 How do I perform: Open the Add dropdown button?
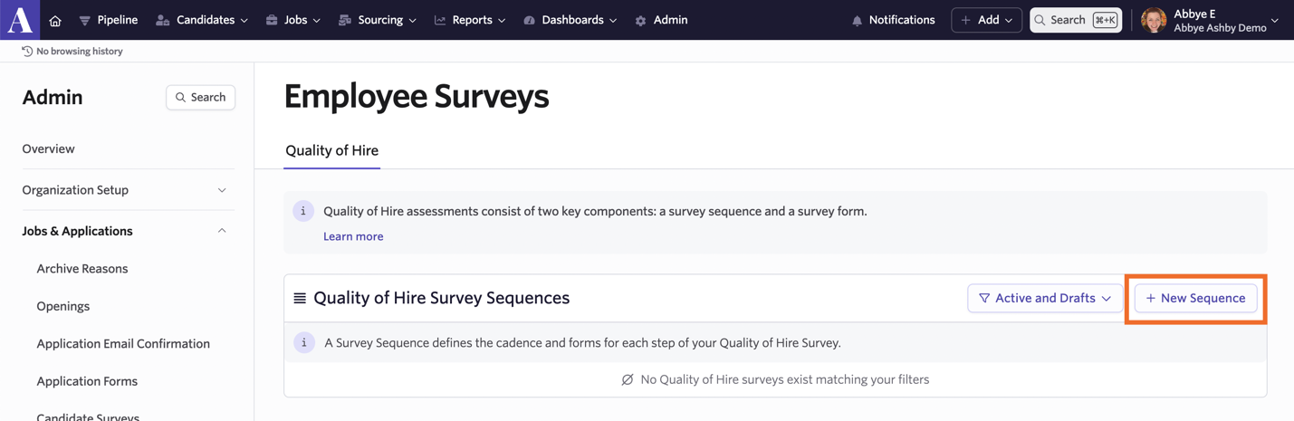(x=986, y=20)
